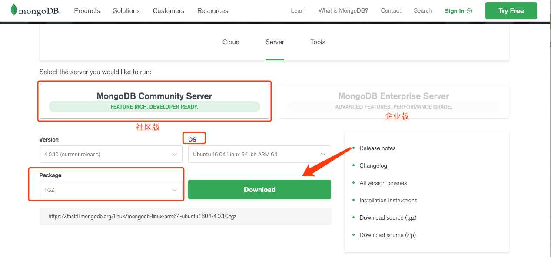Switch to the Cloud tab
Image resolution: width=551 pixels, height=257 pixels.
click(231, 42)
